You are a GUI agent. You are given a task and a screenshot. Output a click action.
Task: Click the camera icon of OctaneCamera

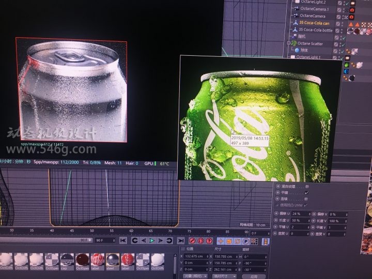[x=296, y=16]
